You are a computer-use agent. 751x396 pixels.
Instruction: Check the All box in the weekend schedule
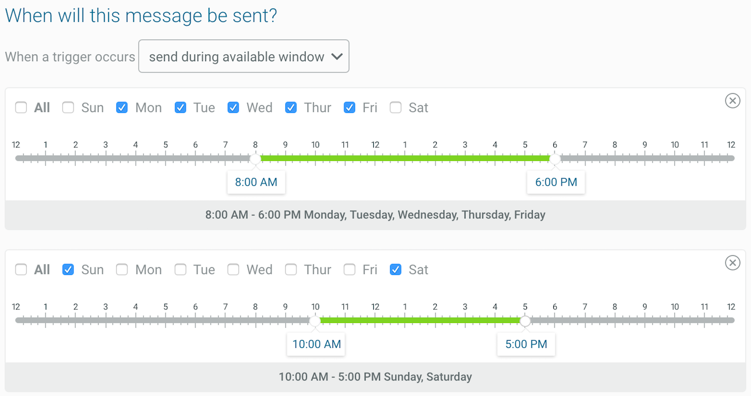click(21, 270)
